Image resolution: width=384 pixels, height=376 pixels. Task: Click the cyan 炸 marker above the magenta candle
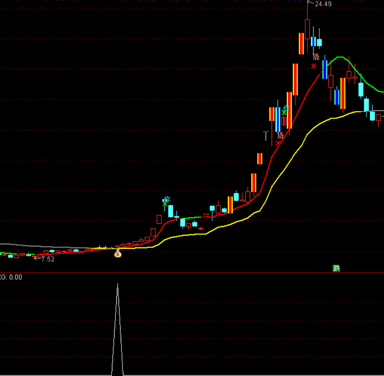tap(287, 108)
